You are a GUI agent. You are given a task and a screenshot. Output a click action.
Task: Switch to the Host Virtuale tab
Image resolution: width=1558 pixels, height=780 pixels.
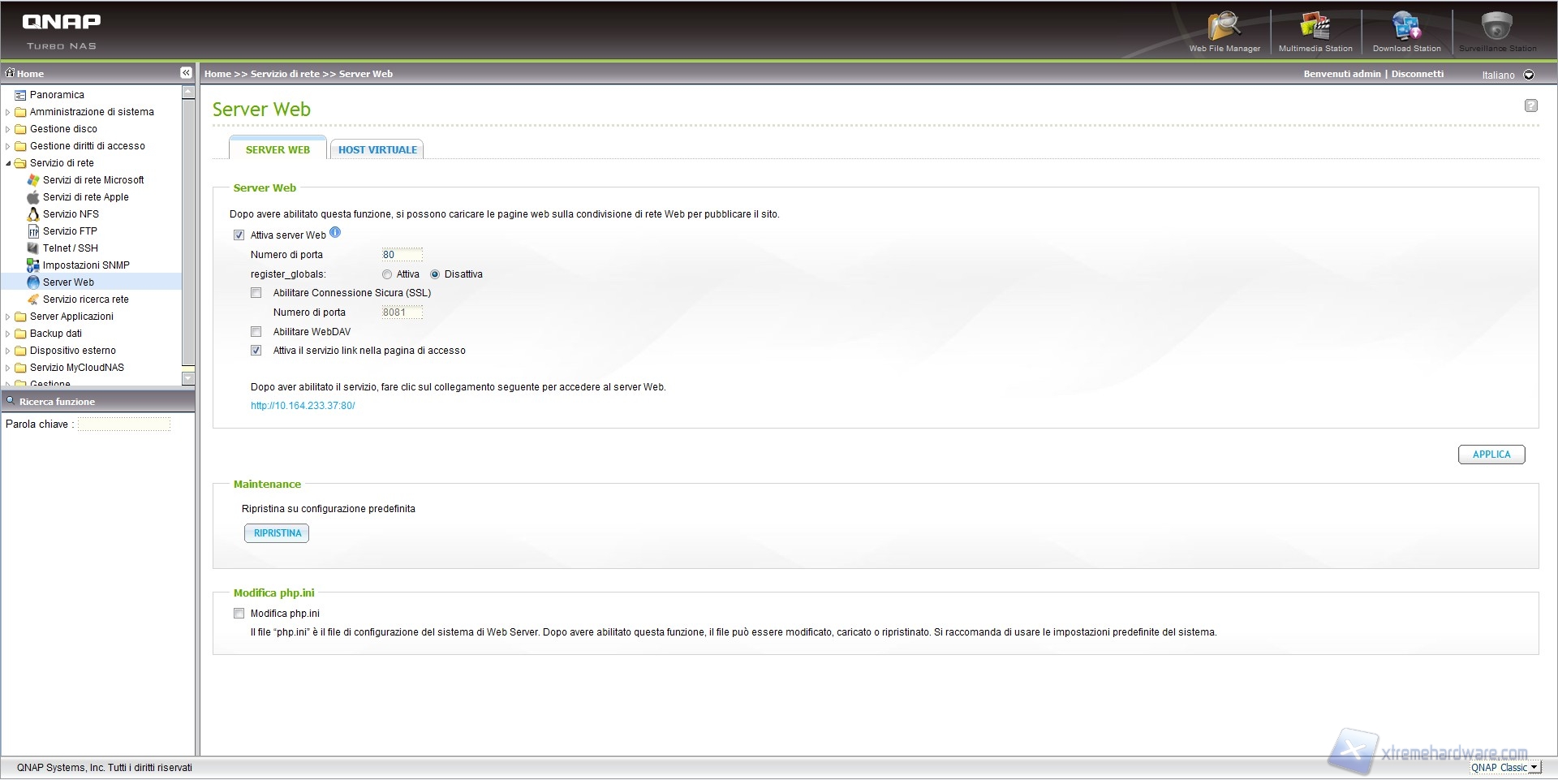pyautogui.click(x=377, y=150)
